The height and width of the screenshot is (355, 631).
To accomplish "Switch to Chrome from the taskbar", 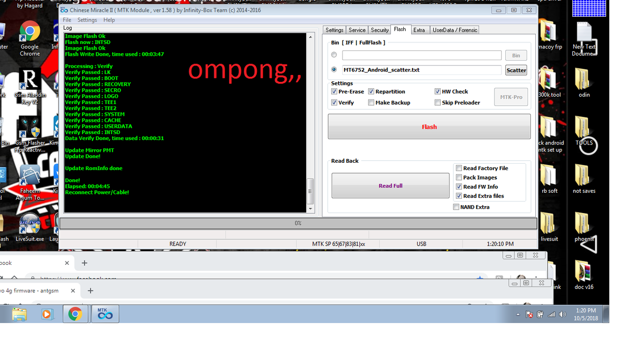I will [x=75, y=314].
